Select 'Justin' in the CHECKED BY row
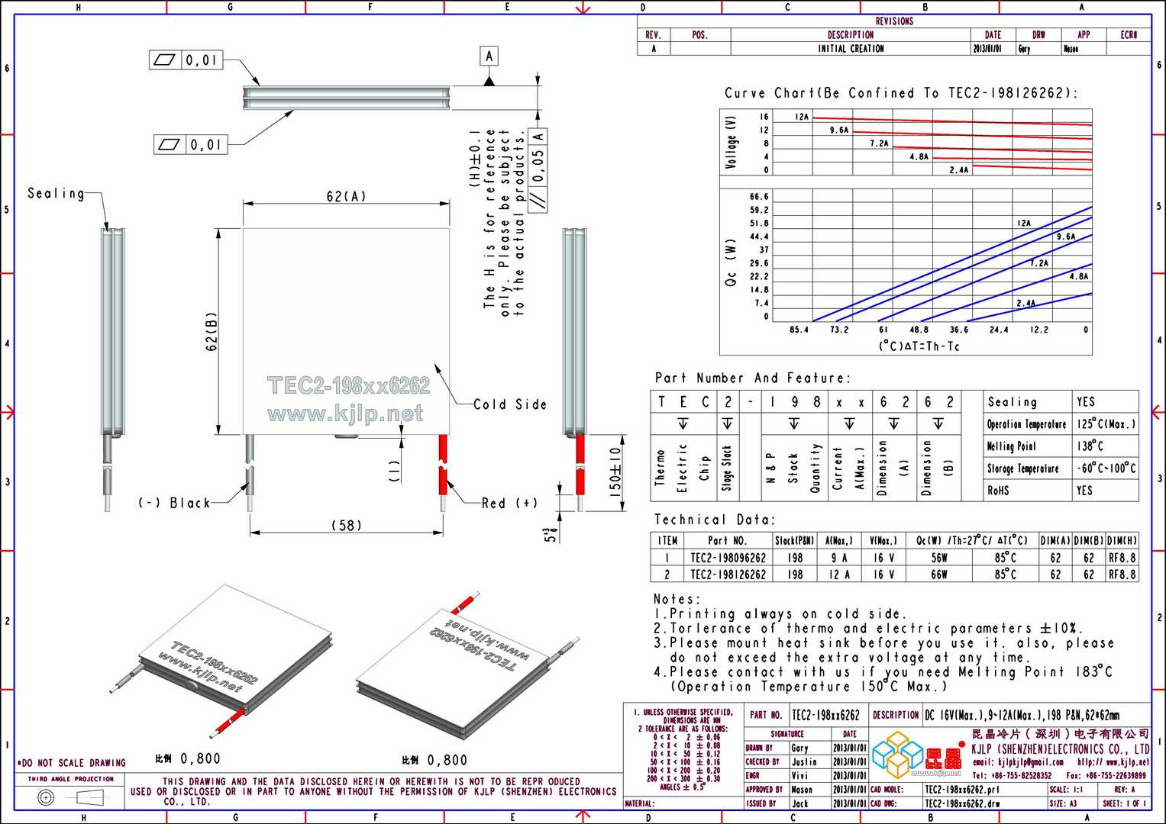1166x824 pixels. click(x=804, y=761)
